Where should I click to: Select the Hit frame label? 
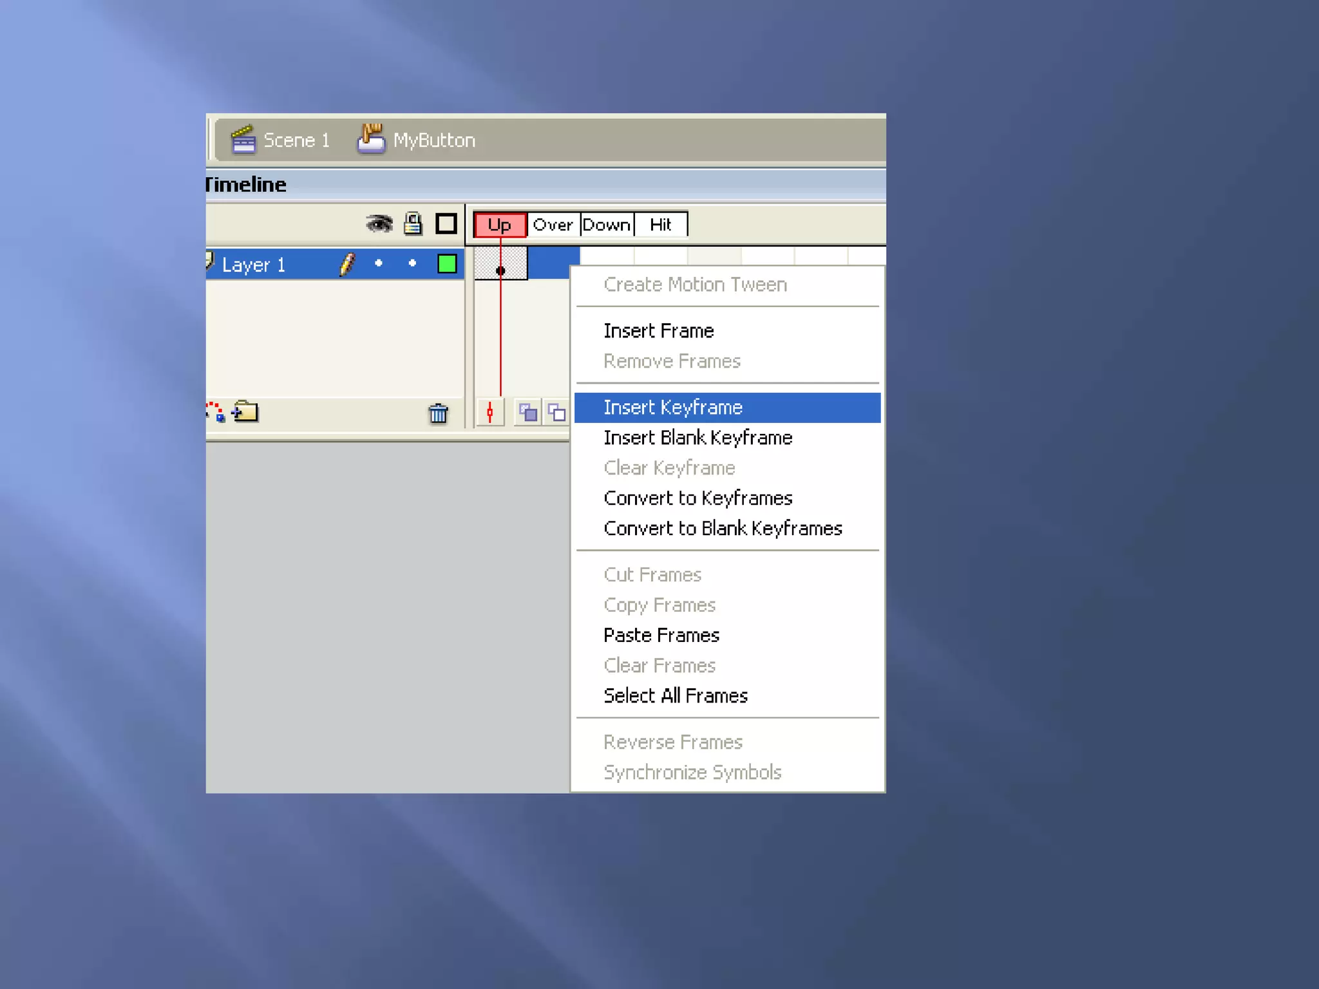pos(660,225)
